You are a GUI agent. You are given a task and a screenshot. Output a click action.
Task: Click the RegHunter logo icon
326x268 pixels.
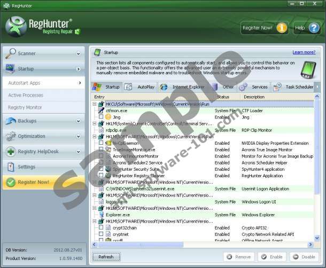point(17,26)
